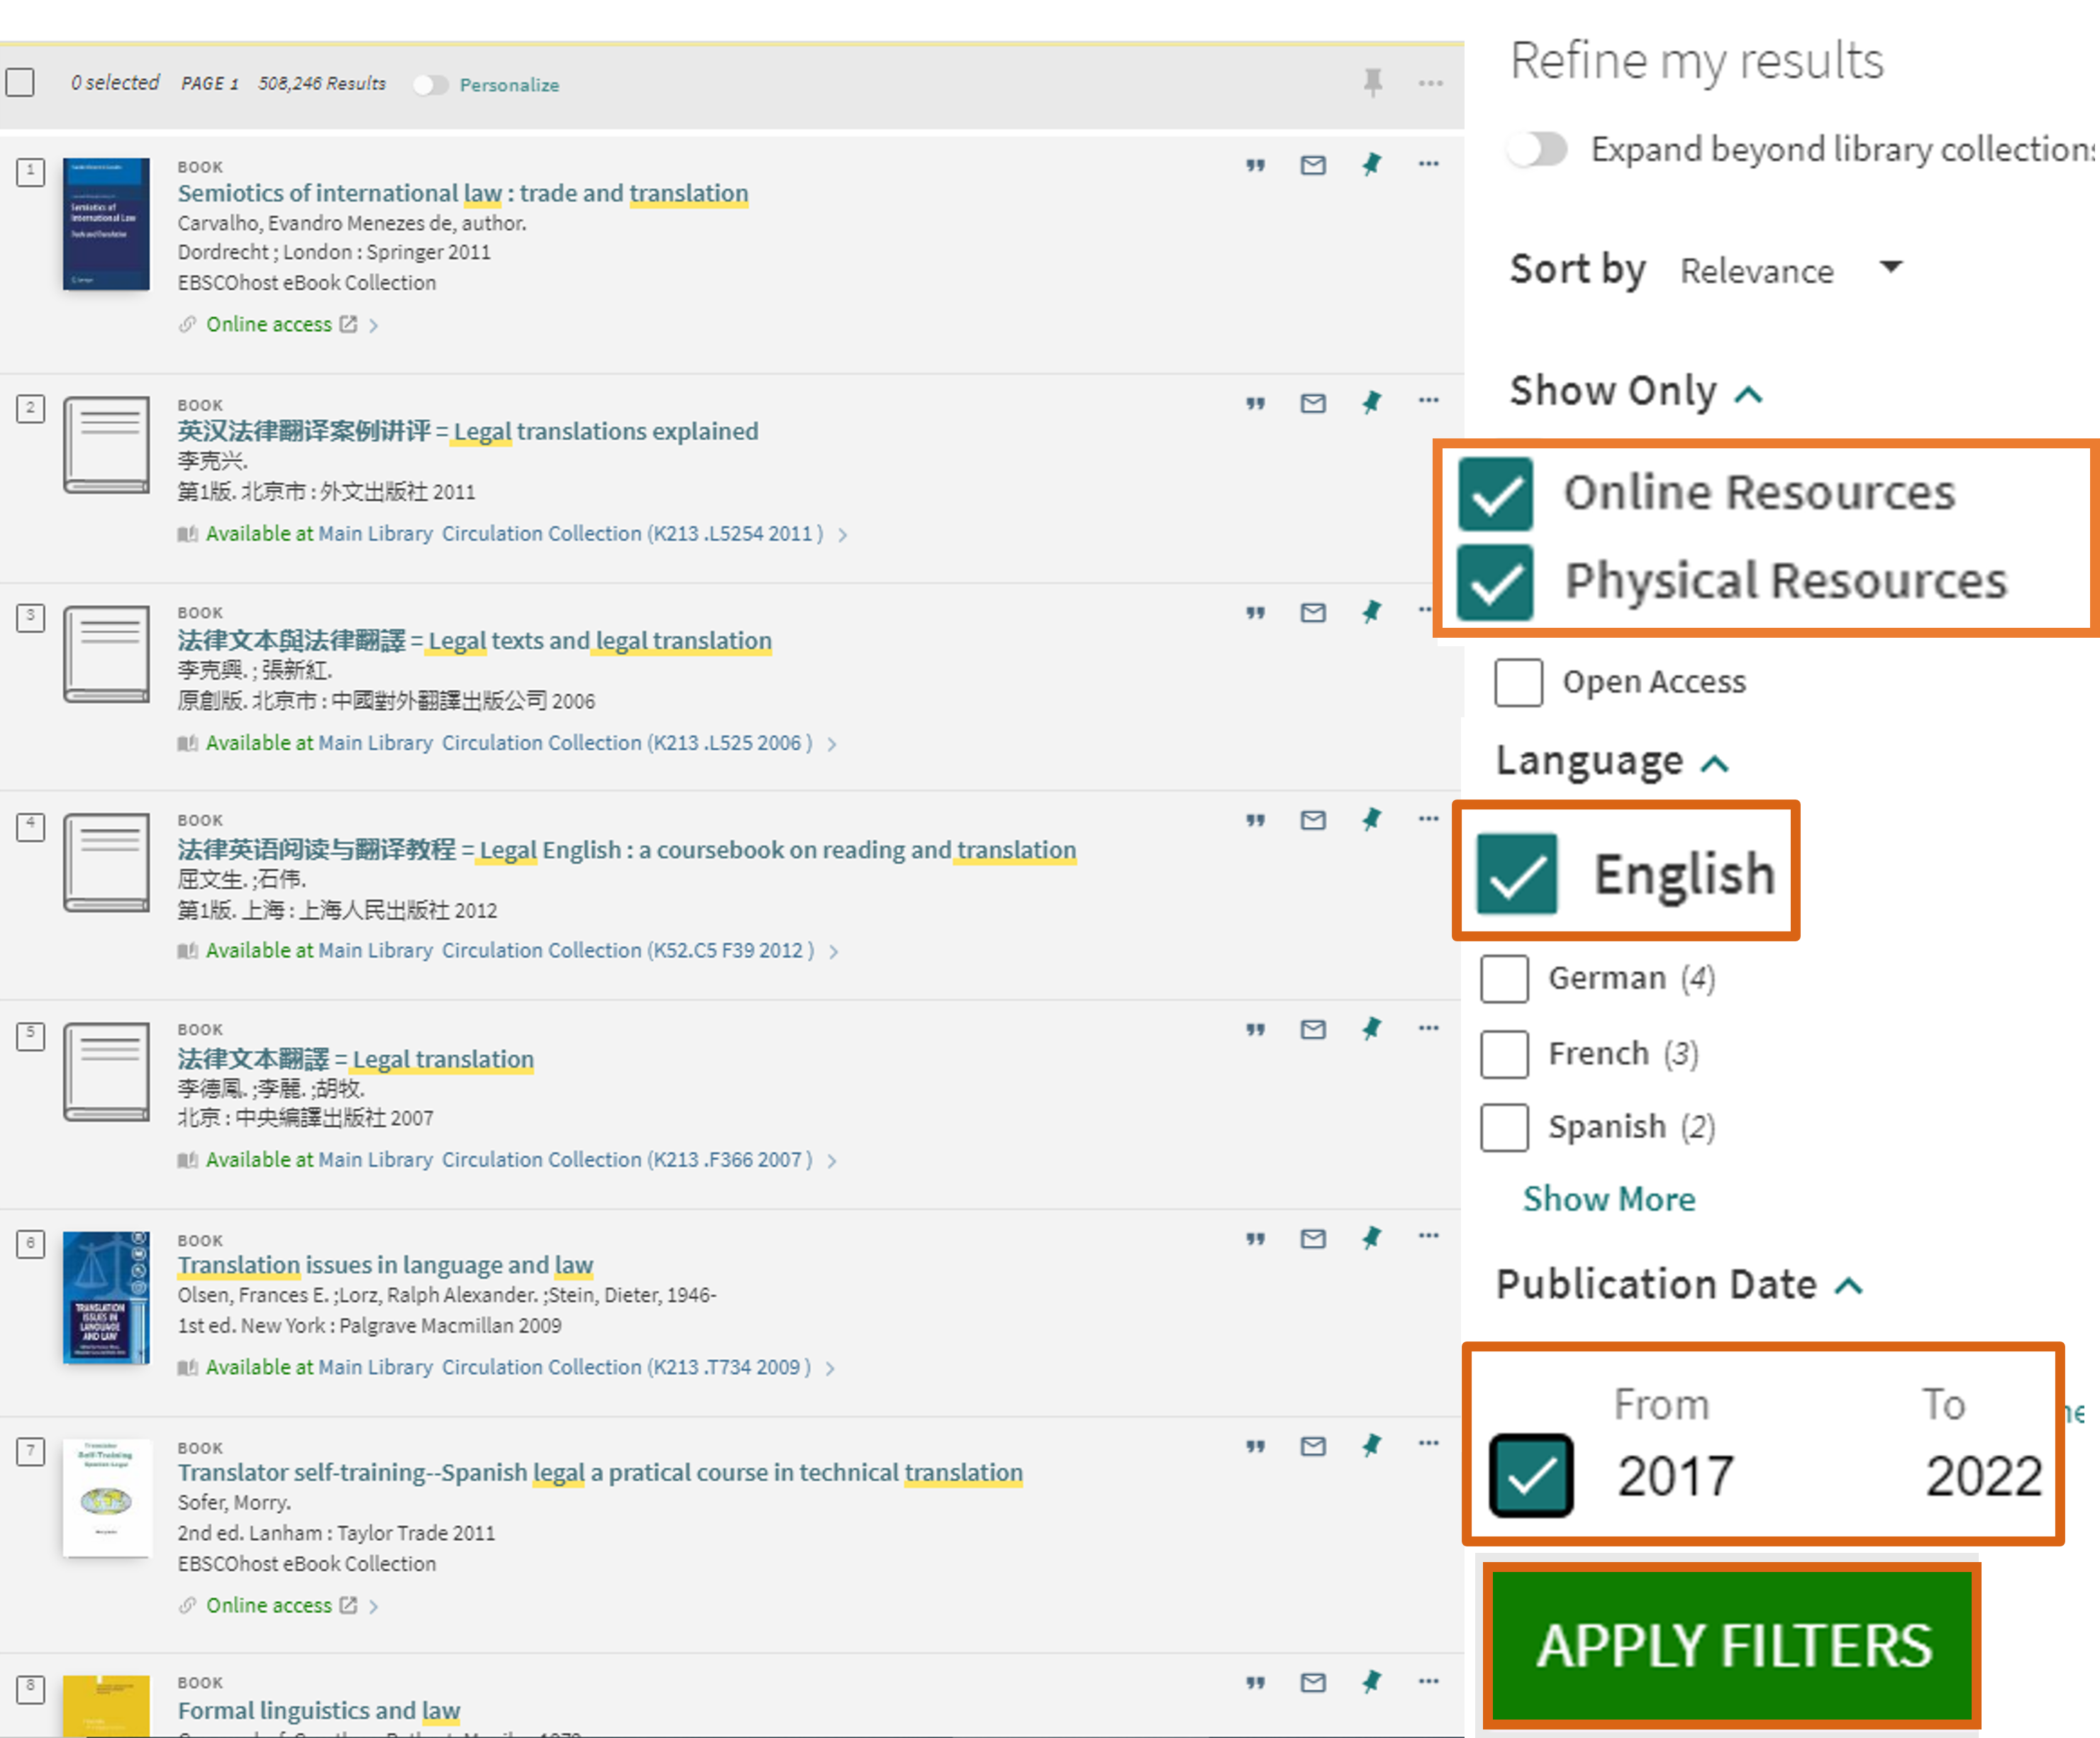Collapse the Publication Date section
The image size is (2100, 1738).
pos(1847,1286)
